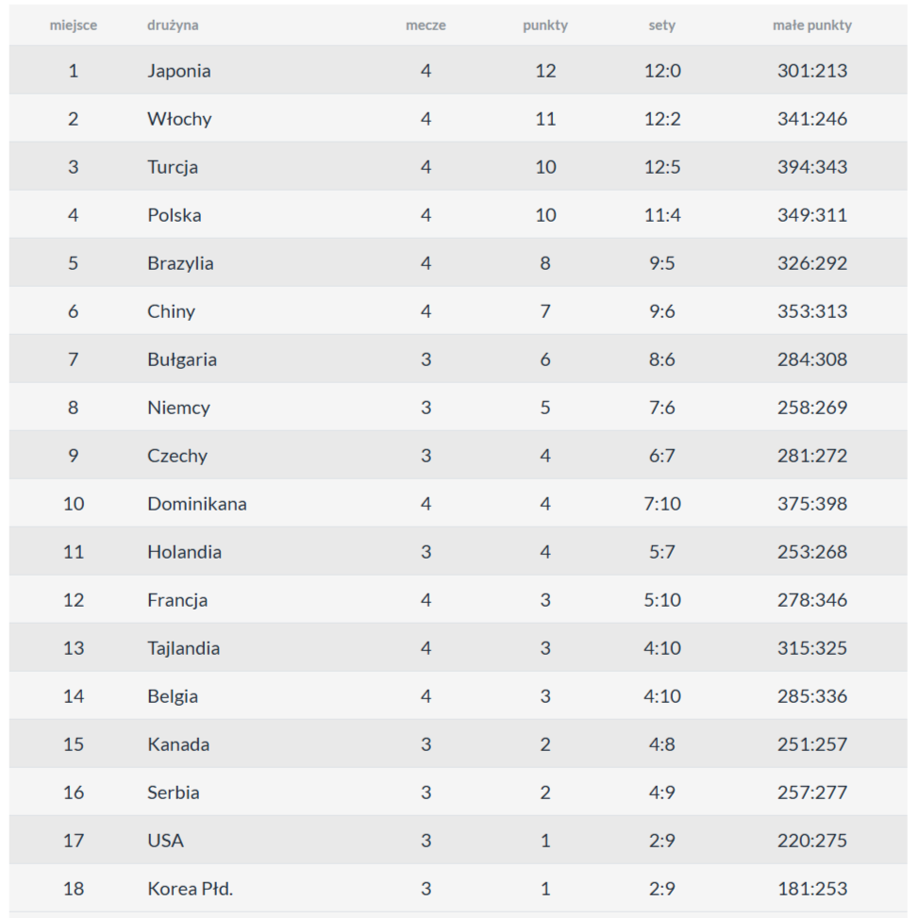Click Turcja's small points 394:343
Image resolution: width=918 pixels, height=918 pixels.
pos(811,167)
